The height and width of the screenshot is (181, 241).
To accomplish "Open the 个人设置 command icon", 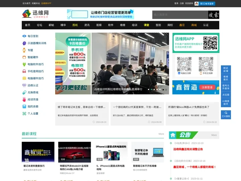I will [24, 114].
